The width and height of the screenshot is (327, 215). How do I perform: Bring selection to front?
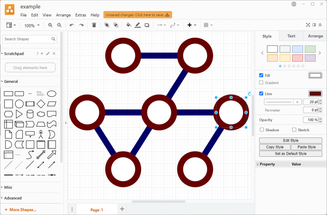[x=107, y=25]
